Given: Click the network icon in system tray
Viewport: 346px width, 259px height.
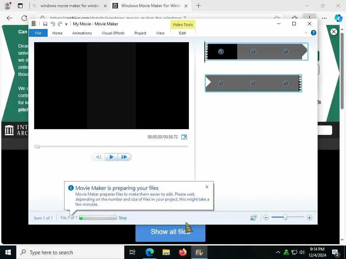Looking at the screenshot, I should (x=294, y=252).
